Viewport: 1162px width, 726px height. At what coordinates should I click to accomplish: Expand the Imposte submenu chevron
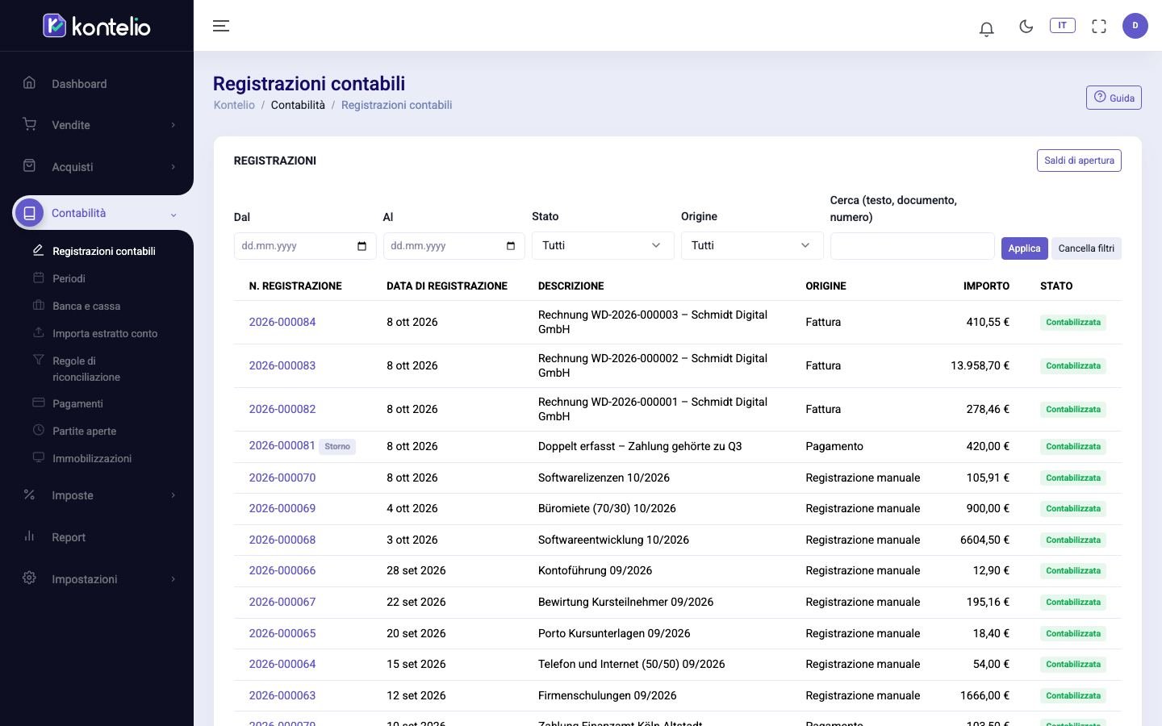173,495
